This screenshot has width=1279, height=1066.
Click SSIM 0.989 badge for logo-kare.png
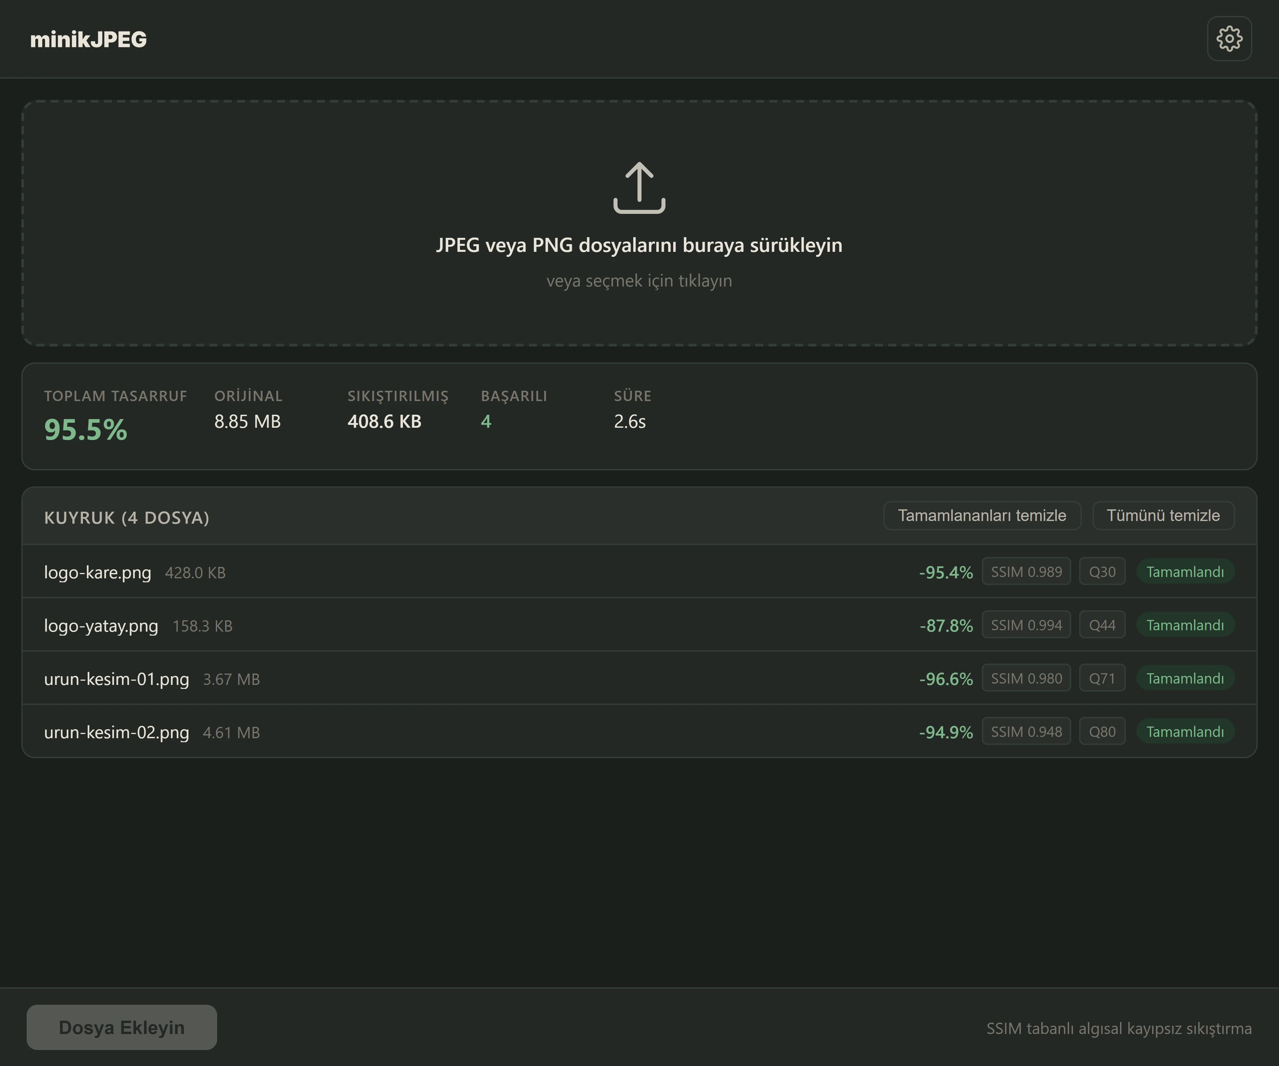1026,571
